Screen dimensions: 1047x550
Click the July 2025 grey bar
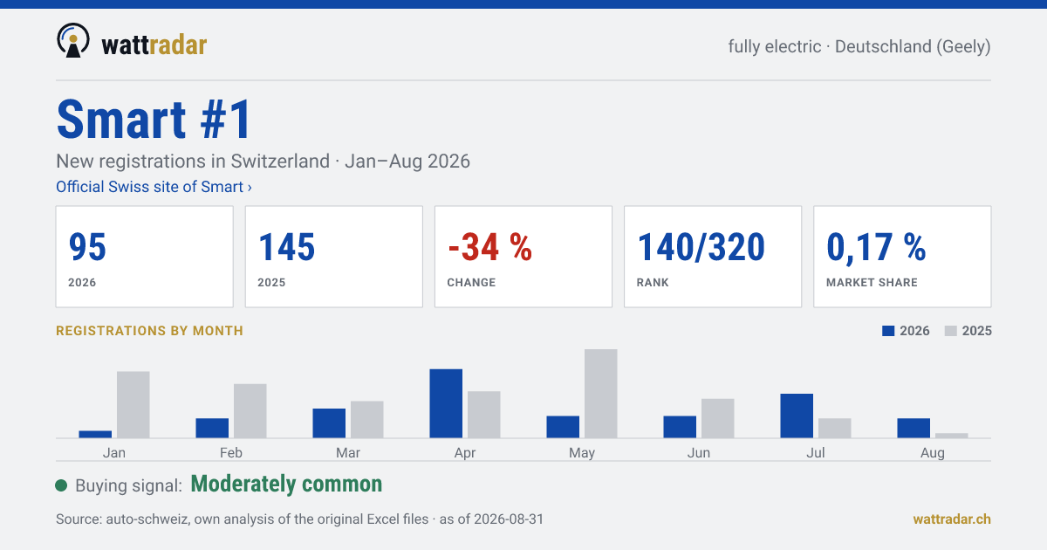click(x=835, y=429)
